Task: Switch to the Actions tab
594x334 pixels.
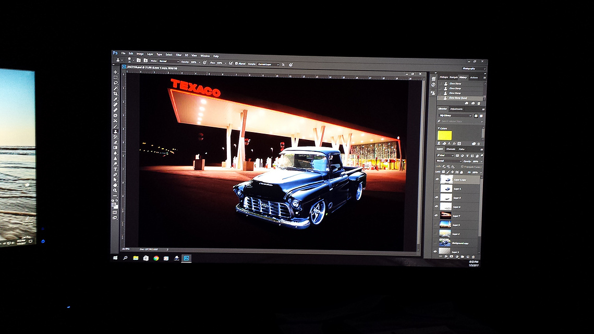Action: coord(474,77)
